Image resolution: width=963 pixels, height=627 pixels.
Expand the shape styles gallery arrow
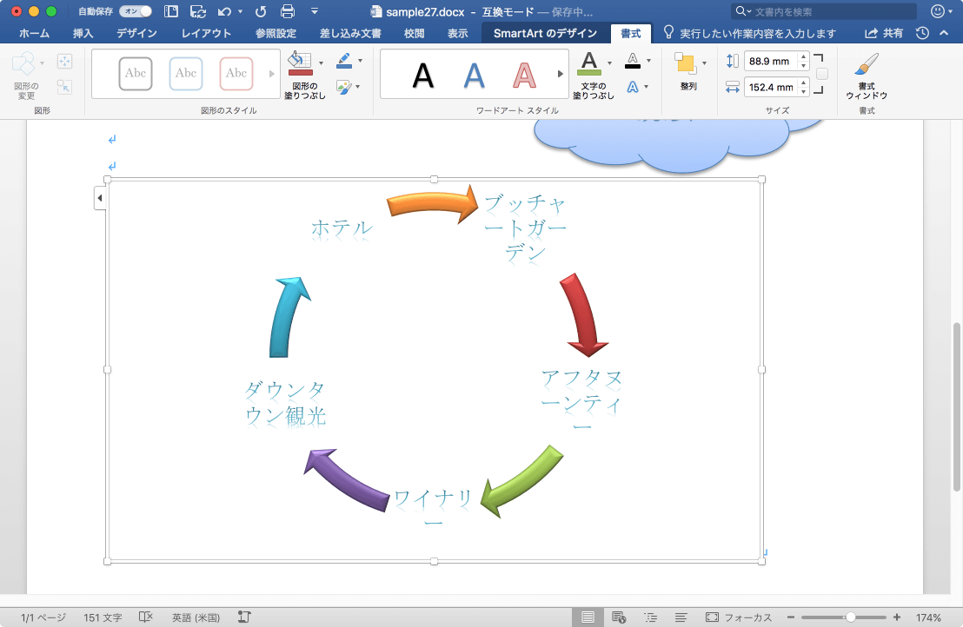pyautogui.click(x=271, y=74)
